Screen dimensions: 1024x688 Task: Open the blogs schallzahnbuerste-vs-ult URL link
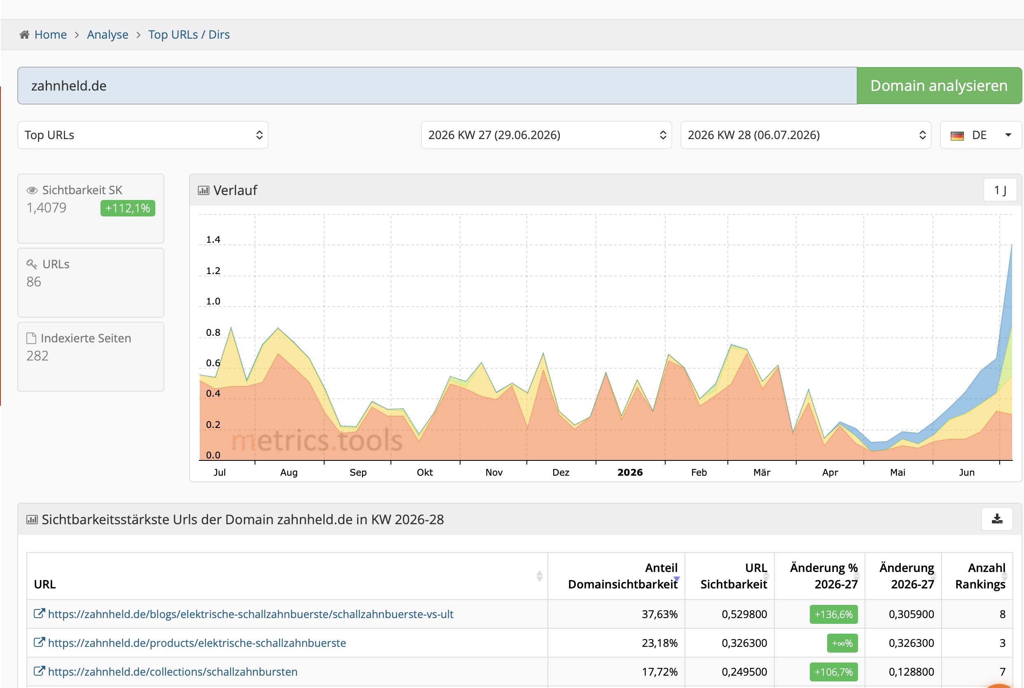(x=251, y=614)
